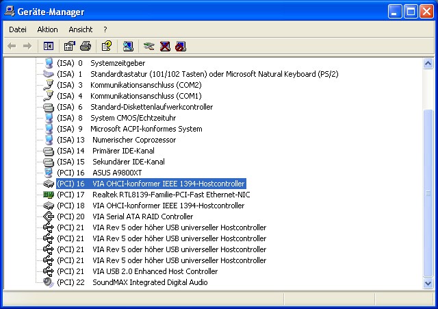
Task: Open the Help toolbar icon
Action: coord(107,46)
